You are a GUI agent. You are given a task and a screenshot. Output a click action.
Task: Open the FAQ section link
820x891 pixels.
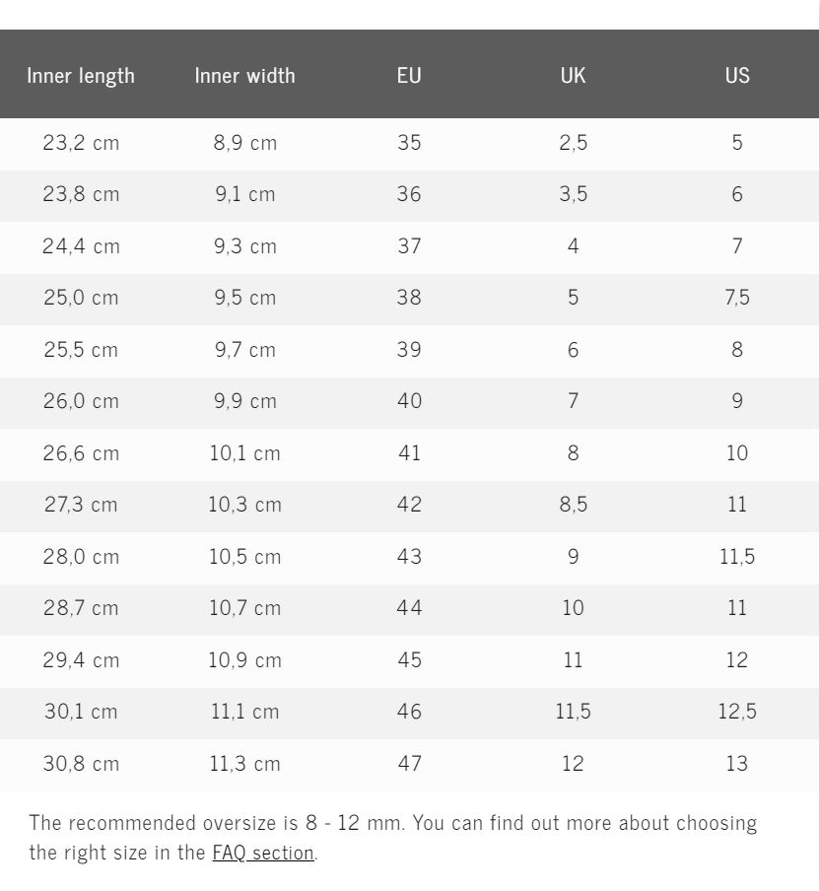coord(263,853)
